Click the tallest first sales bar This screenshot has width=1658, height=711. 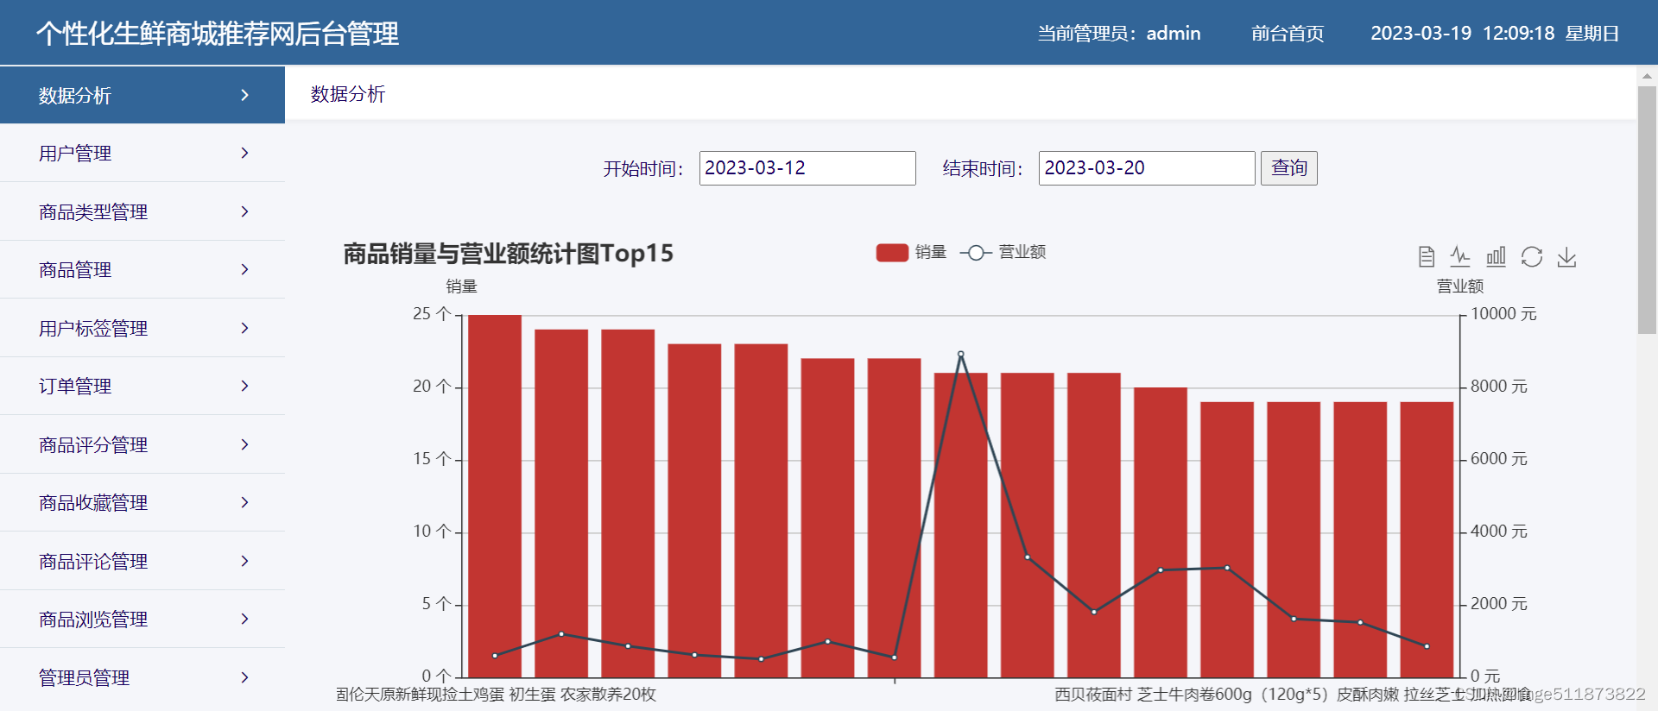tap(495, 496)
